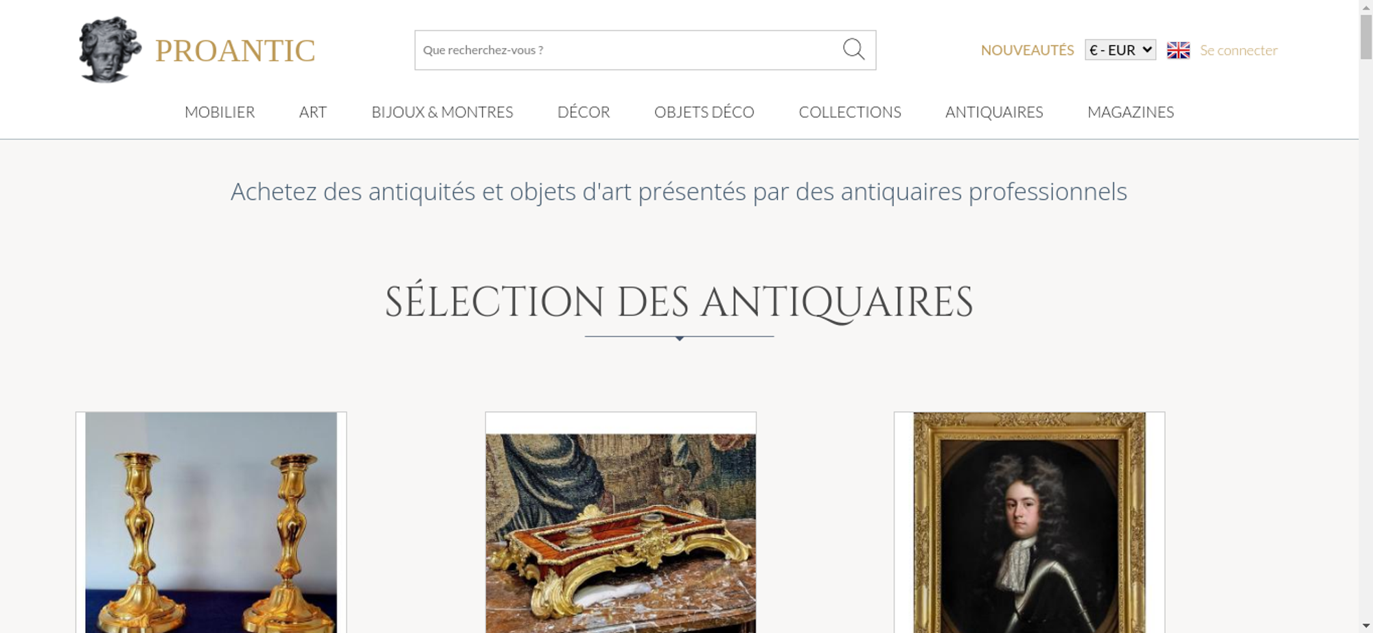
Task: Open the gilded inkwell listing thumbnail
Action: 621,523
